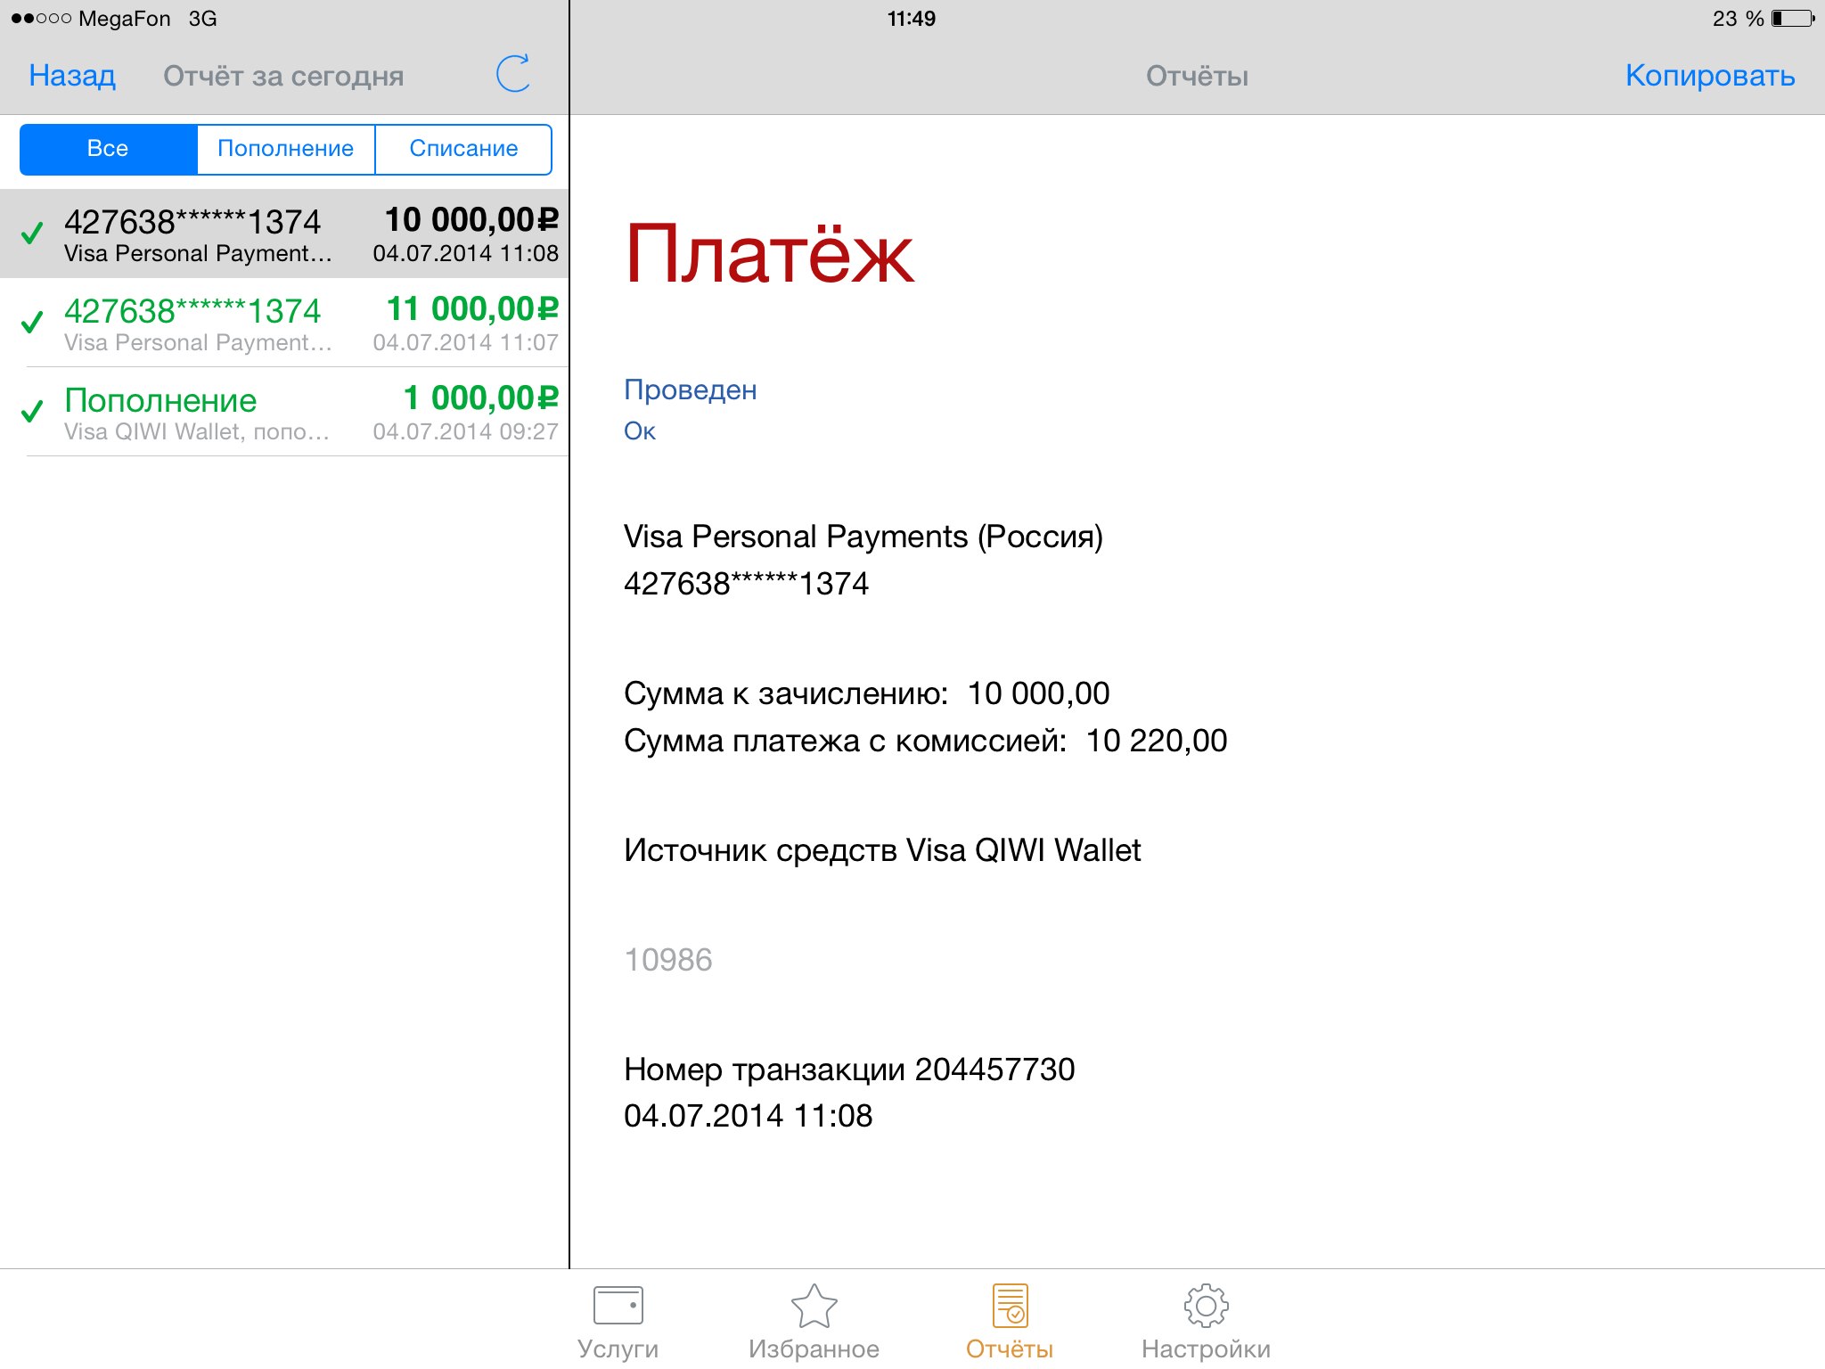
Task: Select the Списание filter segment
Action: point(463,149)
